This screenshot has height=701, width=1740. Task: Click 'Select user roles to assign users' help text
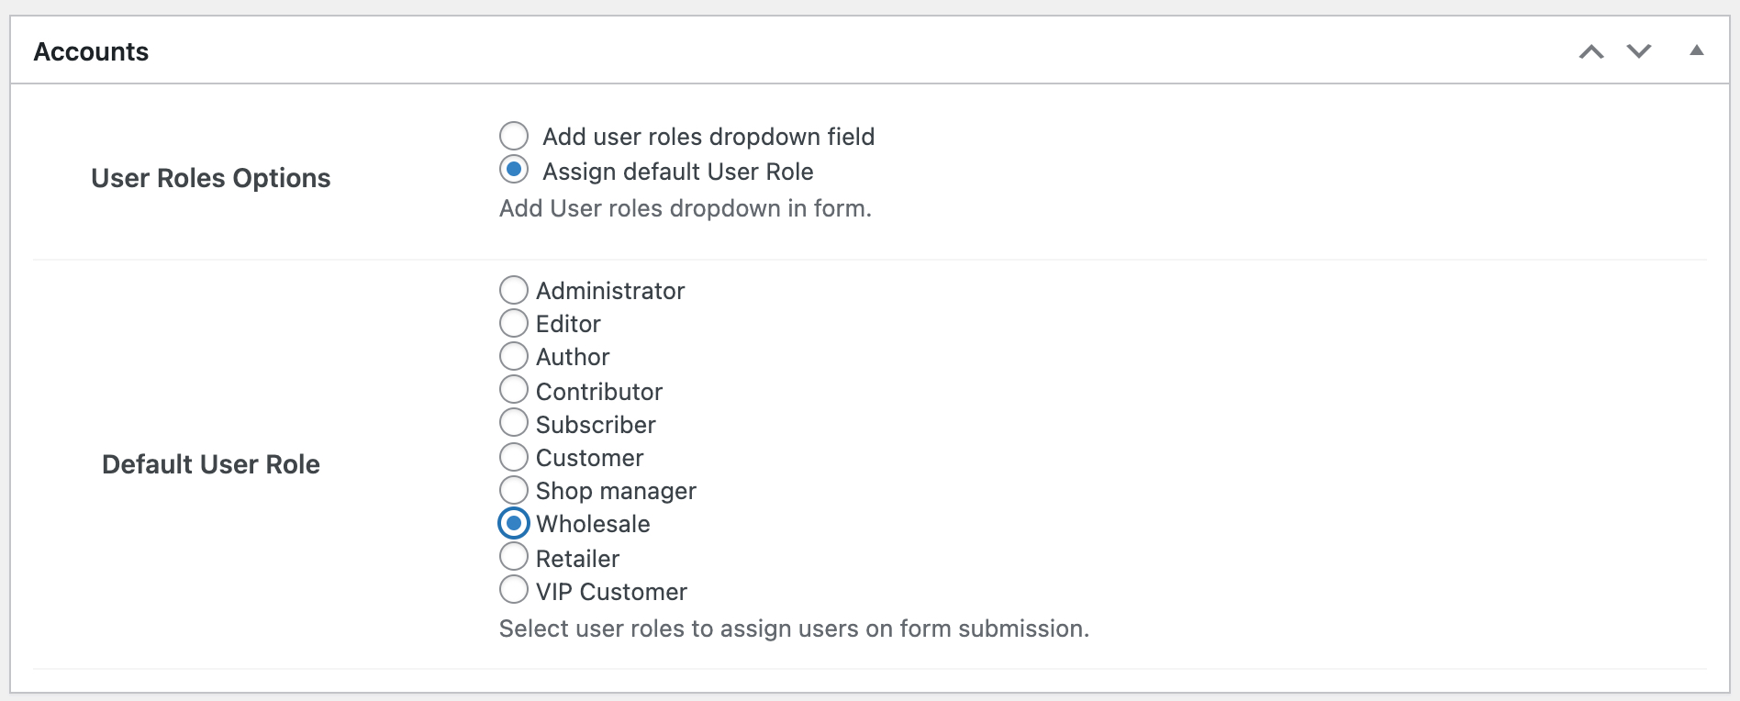[x=794, y=629]
